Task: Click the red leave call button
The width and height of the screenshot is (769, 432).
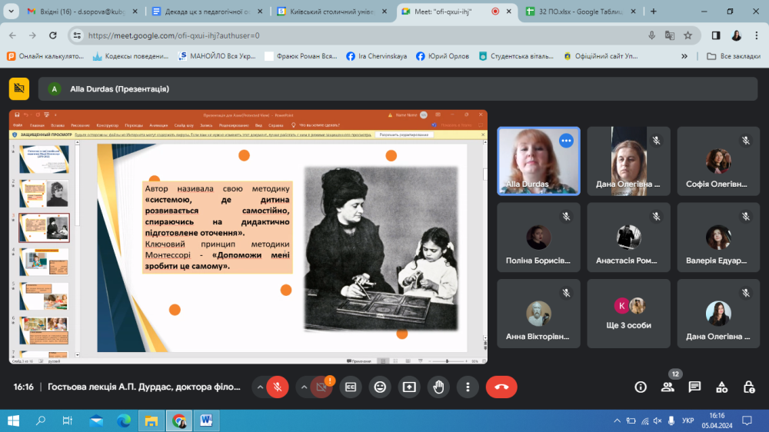Action: point(501,387)
